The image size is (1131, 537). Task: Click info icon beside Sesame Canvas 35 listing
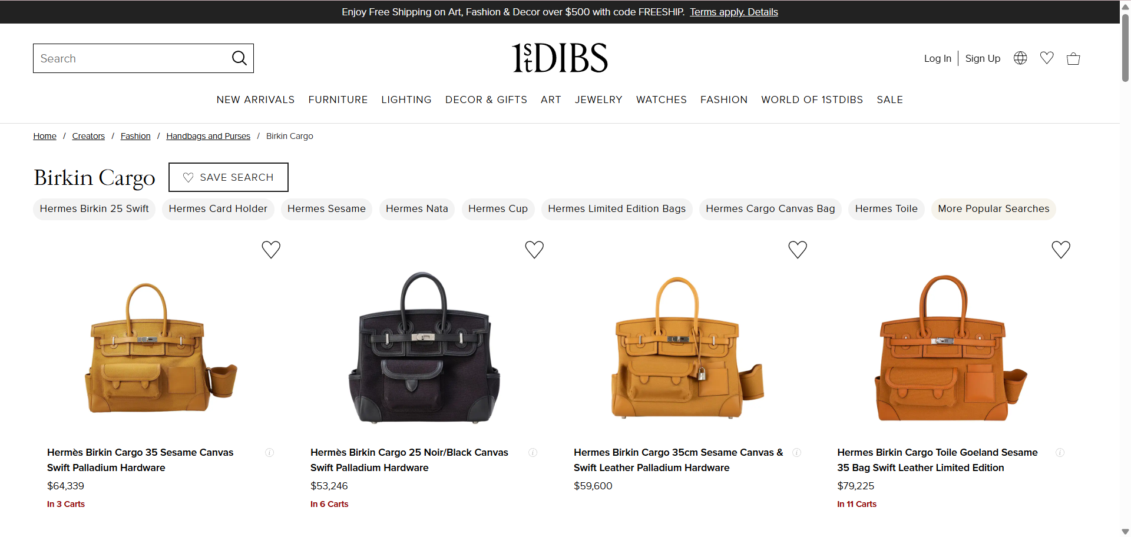tap(269, 452)
